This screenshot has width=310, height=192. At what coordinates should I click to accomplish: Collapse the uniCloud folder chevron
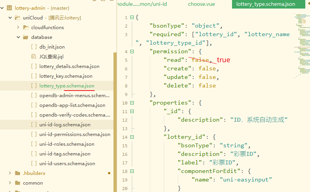[10, 18]
